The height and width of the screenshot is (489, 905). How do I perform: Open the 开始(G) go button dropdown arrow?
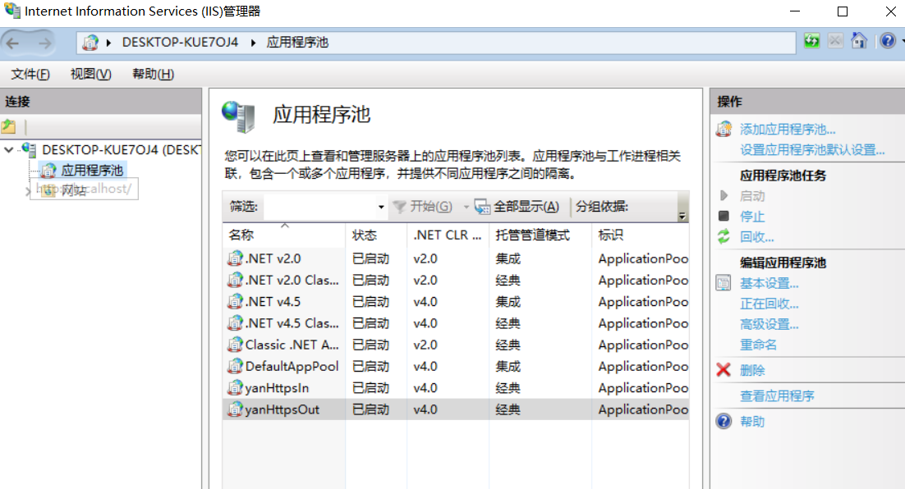pyautogui.click(x=466, y=207)
